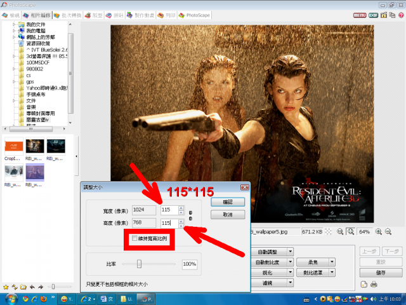Expand the 我的電腦 tree node
The image size is (406, 305).
pyautogui.click(x=14, y=30)
